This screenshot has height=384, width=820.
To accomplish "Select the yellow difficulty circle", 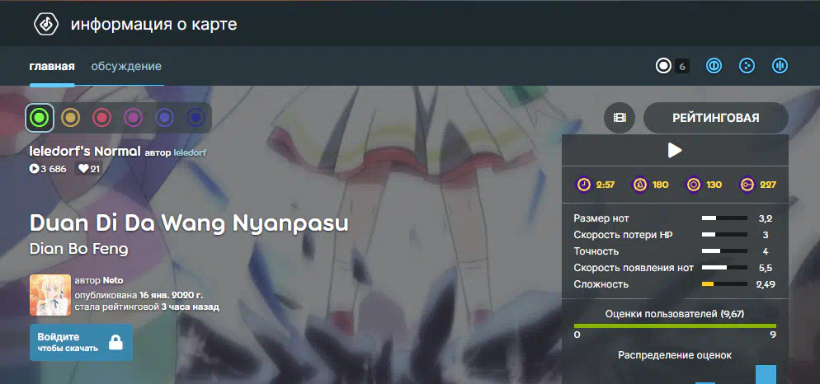I will click(x=71, y=118).
